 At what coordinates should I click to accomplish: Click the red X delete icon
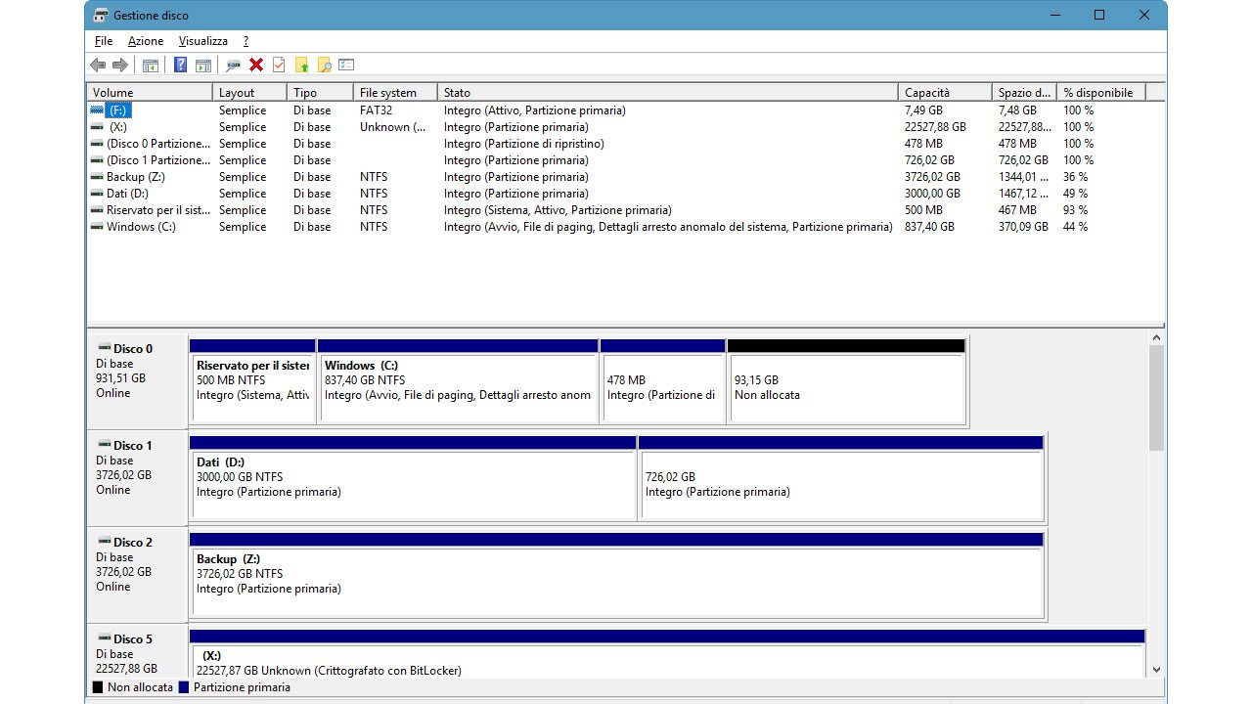(256, 66)
